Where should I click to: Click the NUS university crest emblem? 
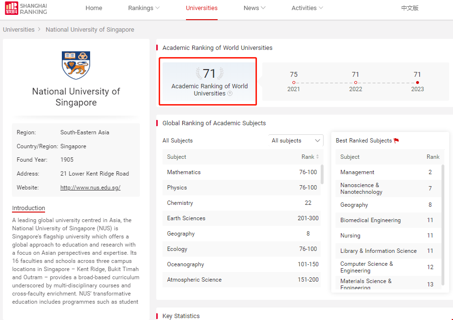(76, 64)
